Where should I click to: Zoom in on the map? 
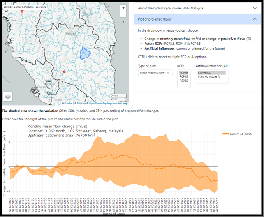(123, 8)
